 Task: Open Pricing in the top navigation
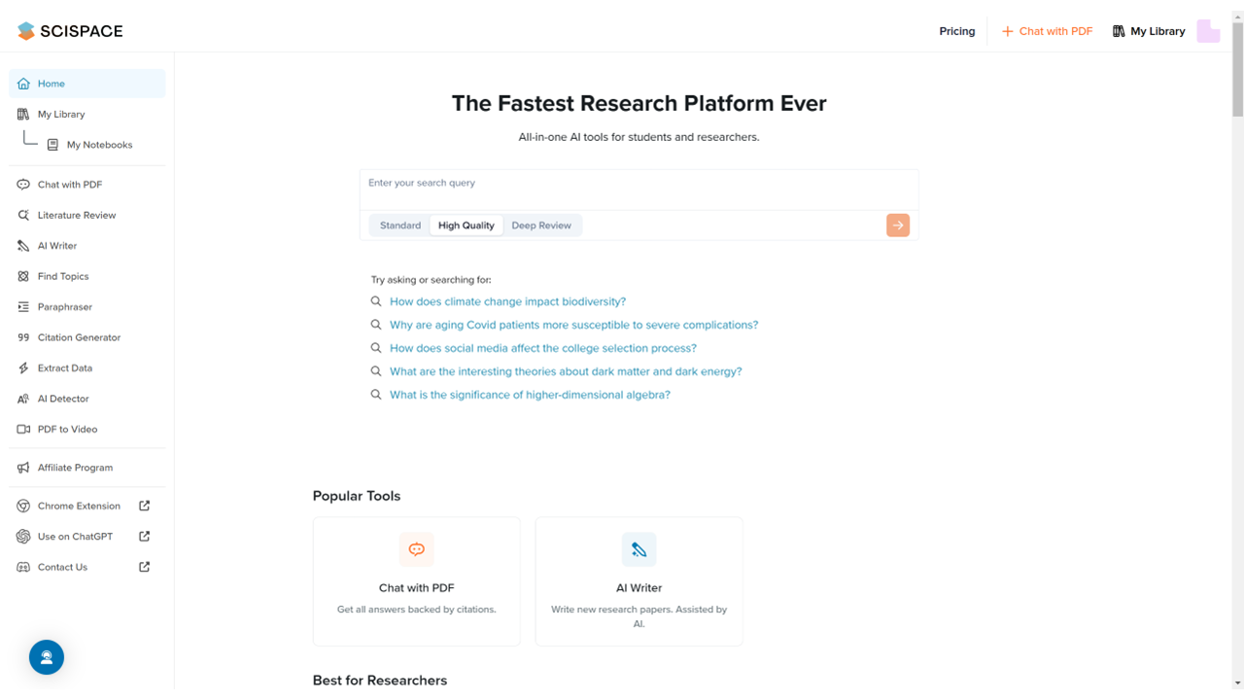(x=956, y=31)
